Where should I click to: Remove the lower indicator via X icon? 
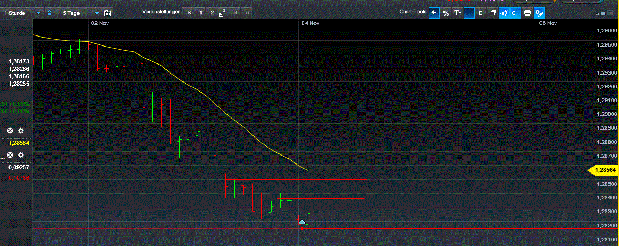(x=10, y=155)
